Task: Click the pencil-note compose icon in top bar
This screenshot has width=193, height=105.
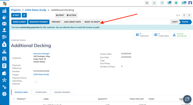Action: point(162,3)
